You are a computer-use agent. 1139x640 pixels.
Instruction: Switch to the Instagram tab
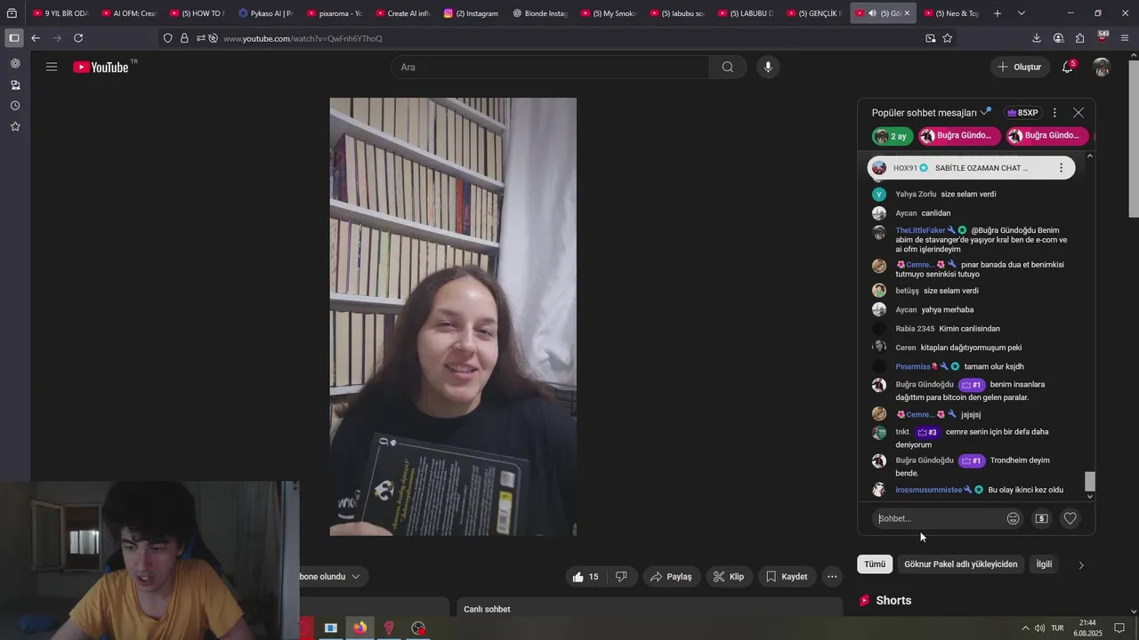pyautogui.click(x=471, y=13)
